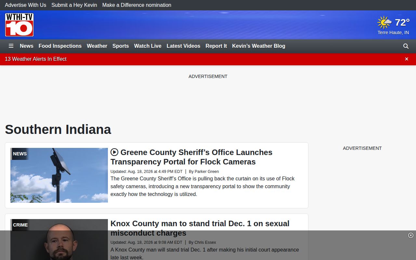
Task: Click Report It in navigation
Action: point(216,46)
